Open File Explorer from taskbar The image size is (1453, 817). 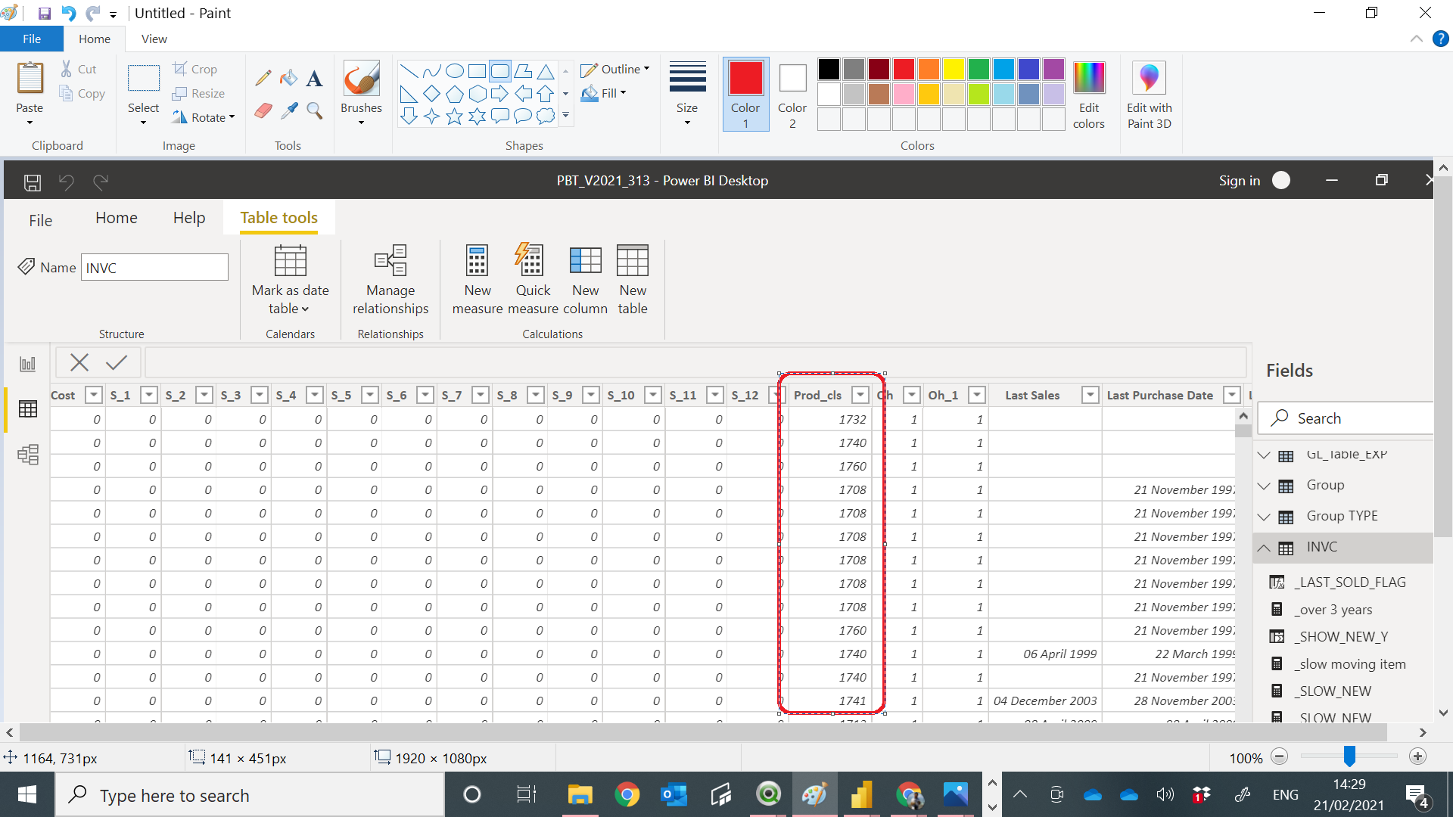580,795
